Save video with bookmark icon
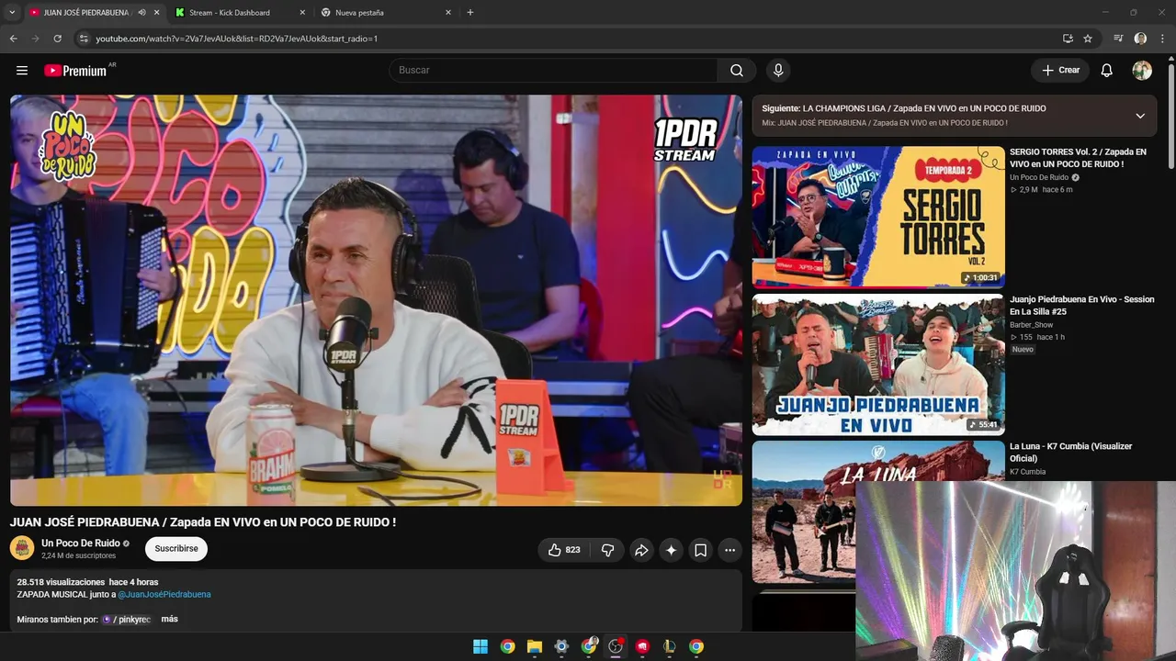 (x=700, y=550)
